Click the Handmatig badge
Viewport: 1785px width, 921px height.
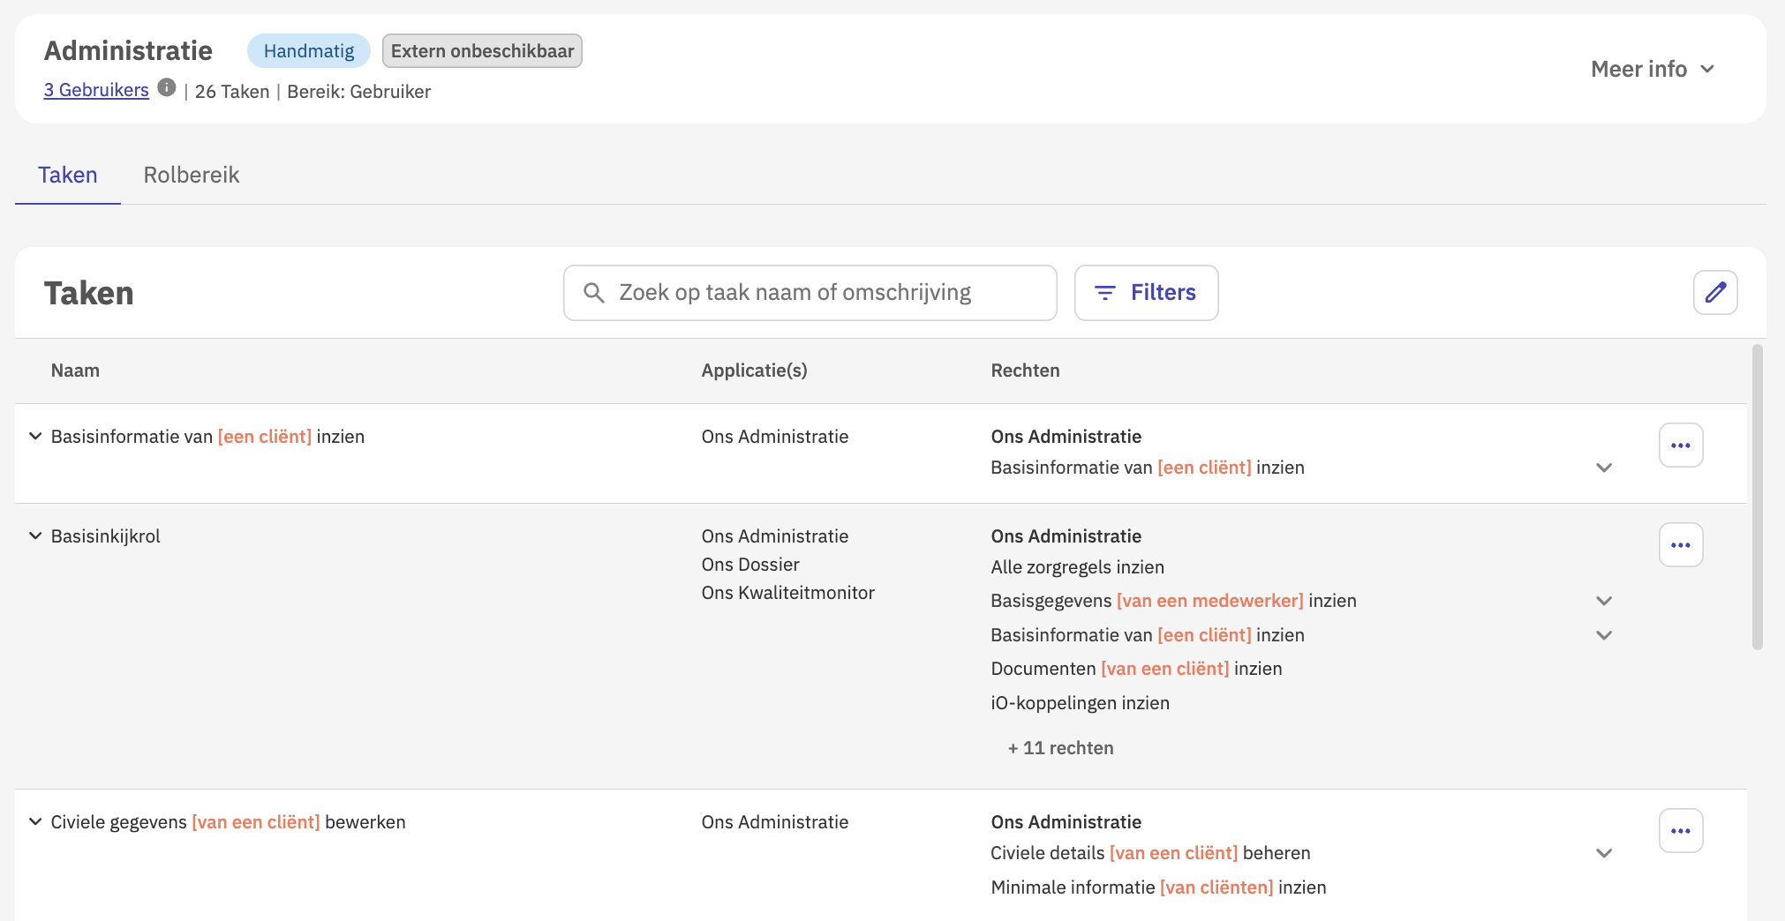click(x=309, y=51)
